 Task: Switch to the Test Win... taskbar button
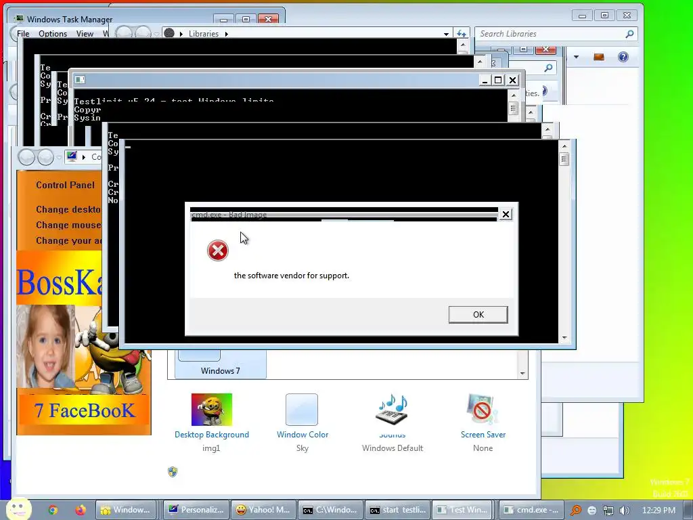click(463, 510)
